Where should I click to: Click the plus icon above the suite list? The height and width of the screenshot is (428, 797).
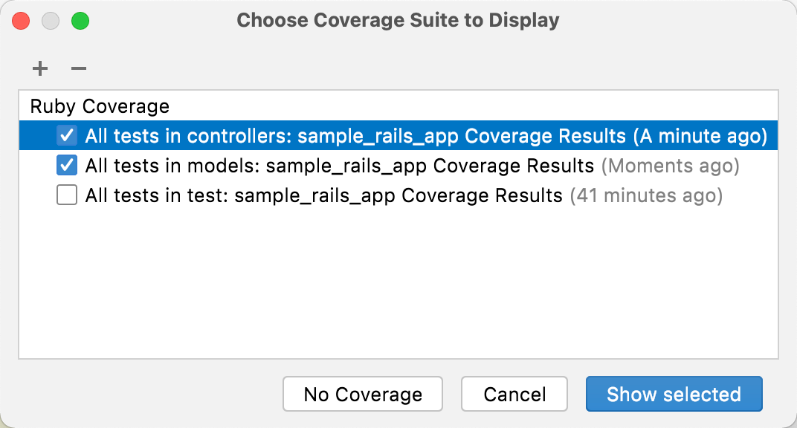coord(39,68)
